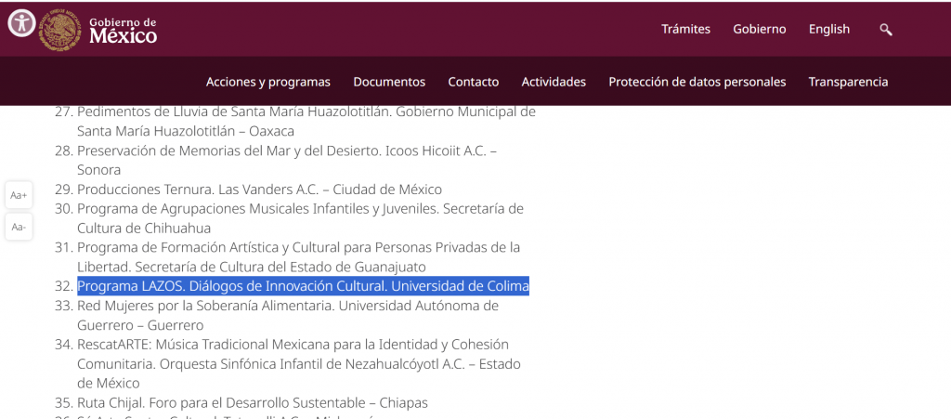Screen dimensions: 951x419
Task: Go to the Gobierno link
Action: pos(759,29)
